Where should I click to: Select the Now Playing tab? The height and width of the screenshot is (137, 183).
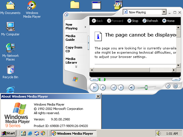(x=76, y=27)
